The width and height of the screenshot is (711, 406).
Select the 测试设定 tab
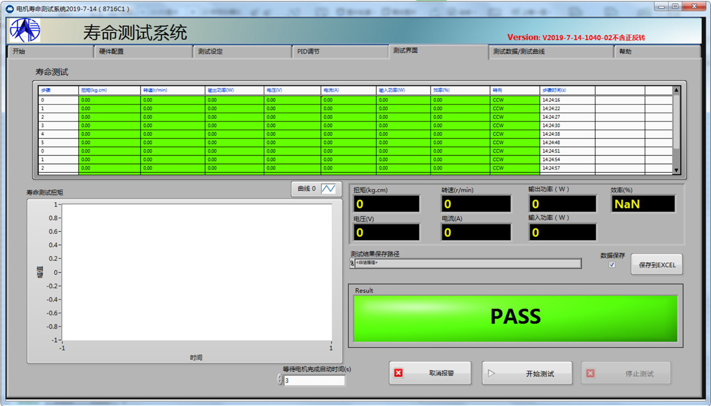[242, 51]
